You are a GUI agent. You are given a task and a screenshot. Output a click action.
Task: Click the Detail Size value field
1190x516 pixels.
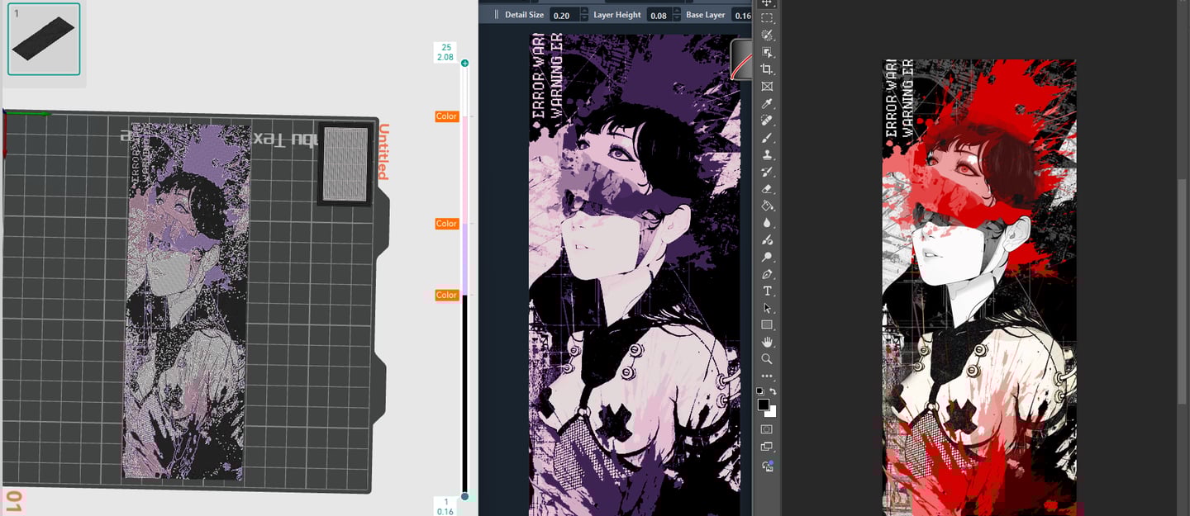564,15
